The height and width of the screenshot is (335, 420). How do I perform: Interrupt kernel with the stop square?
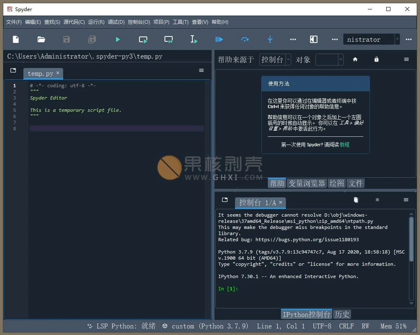click(377, 200)
